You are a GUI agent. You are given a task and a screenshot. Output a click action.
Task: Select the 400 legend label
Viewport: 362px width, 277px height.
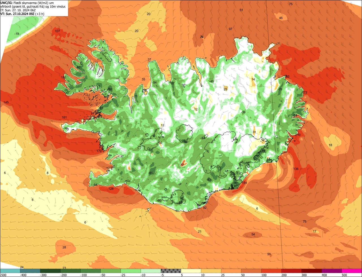pyautogui.click(x=324, y=275)
